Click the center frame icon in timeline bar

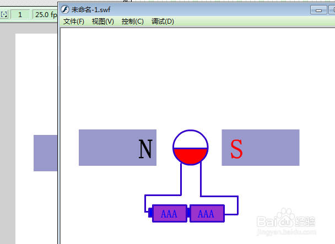tap(4, 14)
